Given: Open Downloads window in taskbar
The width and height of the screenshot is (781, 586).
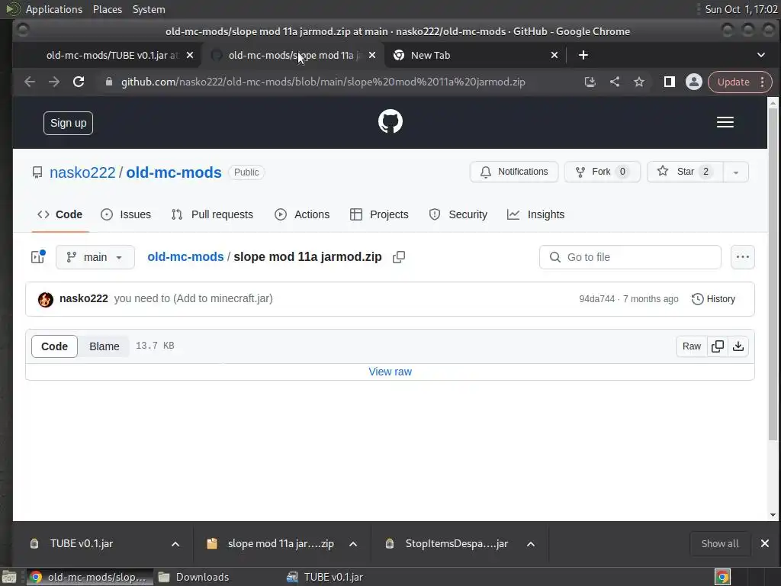Looking at the screenshot, I should (x=193, y=577).
